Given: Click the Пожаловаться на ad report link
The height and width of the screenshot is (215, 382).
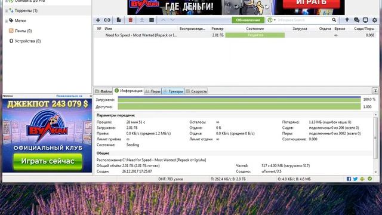Looking at the screenshot, I should click(x=69, y=96).
